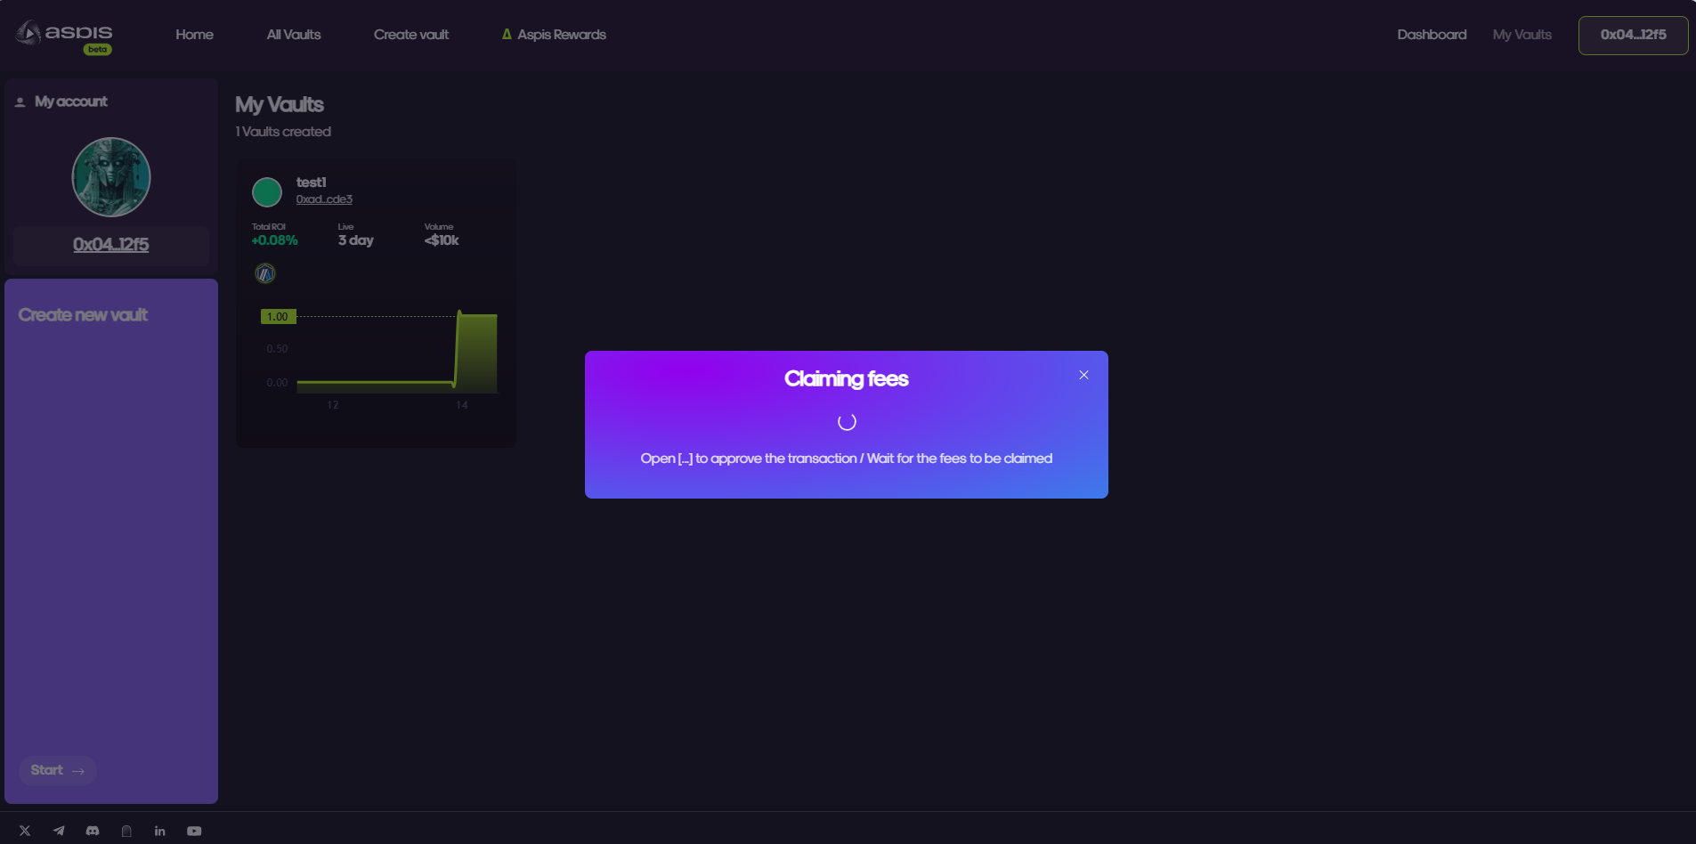Viewport: 1696px width, 844px height.
Task: Open the YouTube social link
Action: click(194, 831)
